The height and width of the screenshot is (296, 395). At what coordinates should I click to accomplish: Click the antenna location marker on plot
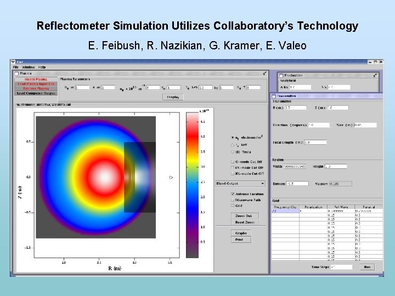point(171,178)
